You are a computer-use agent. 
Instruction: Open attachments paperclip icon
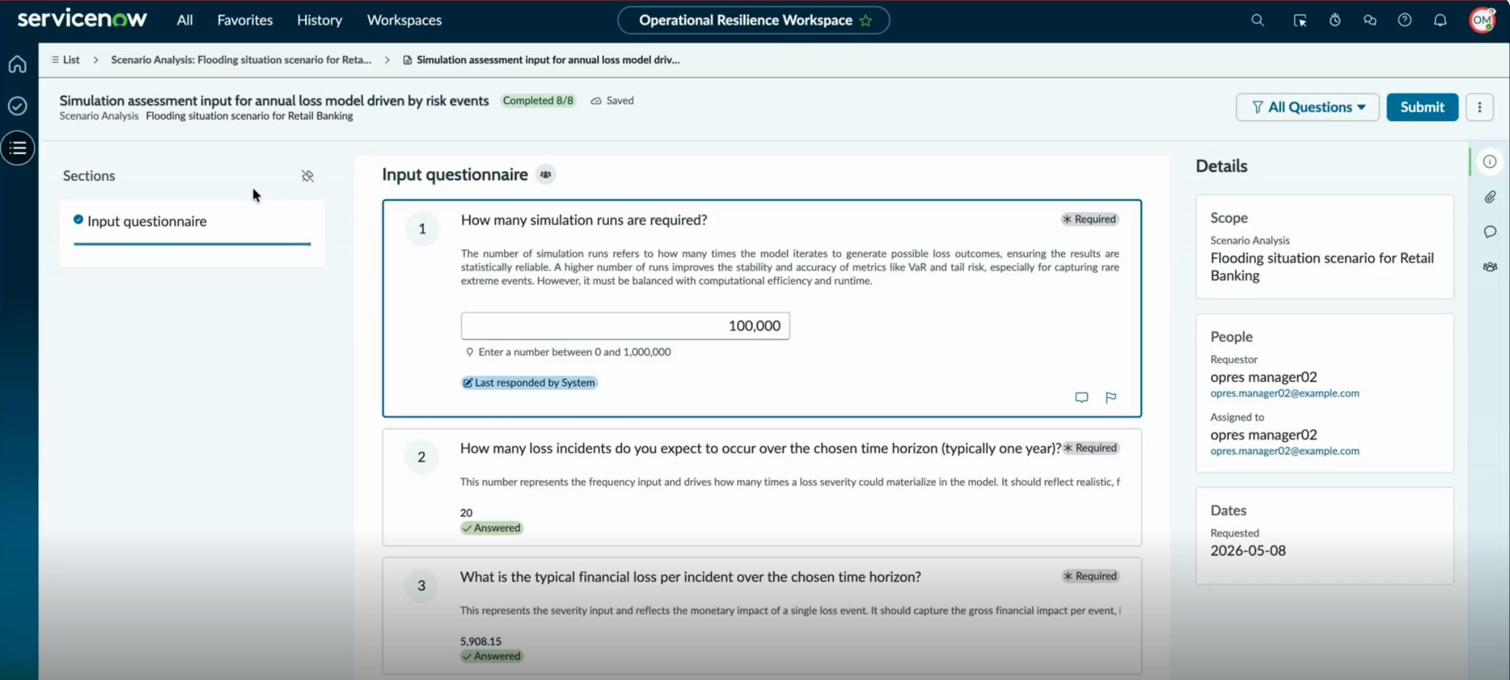[1489, 197]
